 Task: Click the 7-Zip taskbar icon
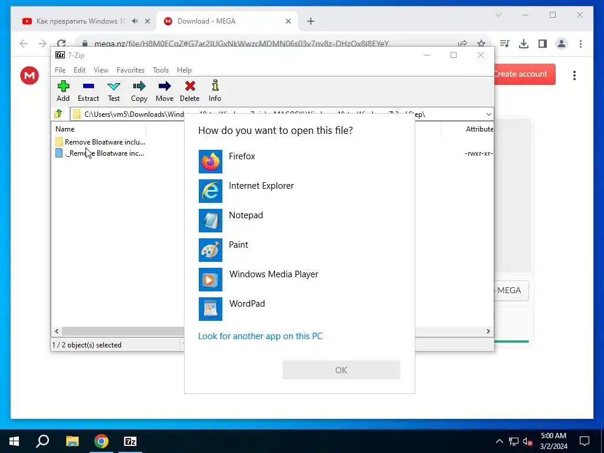(x=130, y=441)
